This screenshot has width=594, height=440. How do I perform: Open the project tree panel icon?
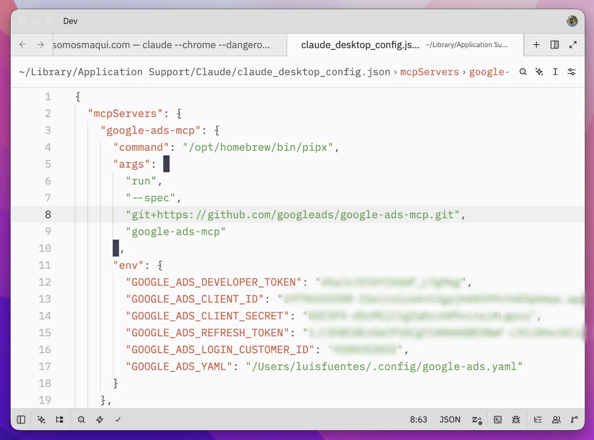pyautogui.click(x=60, y=420)
